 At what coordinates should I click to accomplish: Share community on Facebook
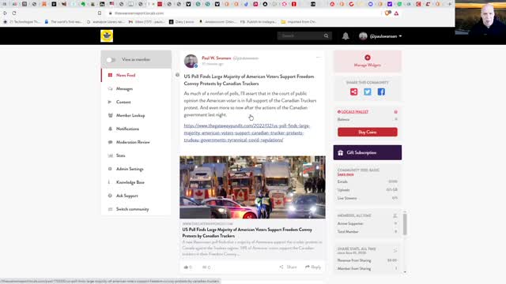pyautogui.click(x=381, y=92)
